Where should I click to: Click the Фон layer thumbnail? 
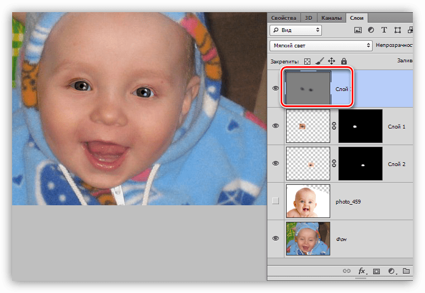click(x=308, y=238)
